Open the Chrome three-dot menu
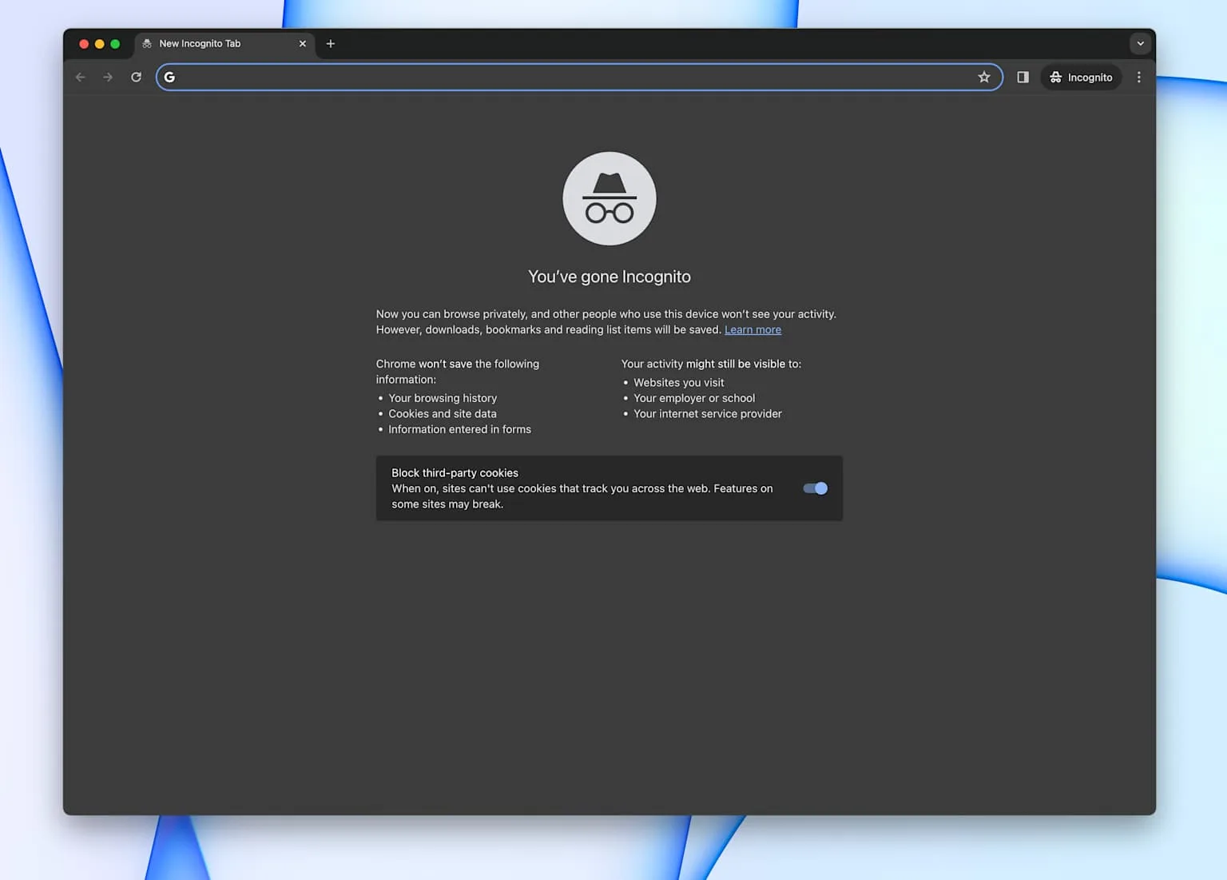This screenshot has height=880, width=1227. click(x=1139, y=78)
